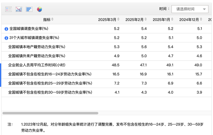Click the 47.1 working hours value

tap(143, 65)
